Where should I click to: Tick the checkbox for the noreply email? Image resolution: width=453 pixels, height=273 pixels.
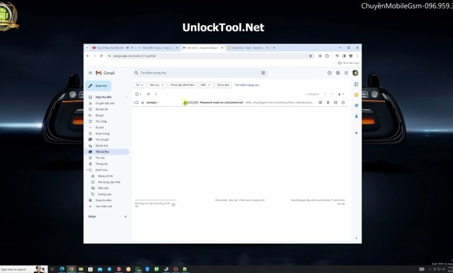(x=136, y=102)
